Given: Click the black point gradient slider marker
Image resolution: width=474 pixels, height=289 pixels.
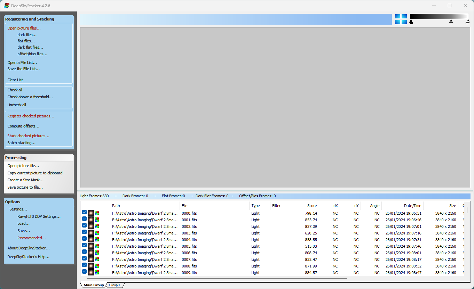Looking at the screenshot, I should pos(411,22).
